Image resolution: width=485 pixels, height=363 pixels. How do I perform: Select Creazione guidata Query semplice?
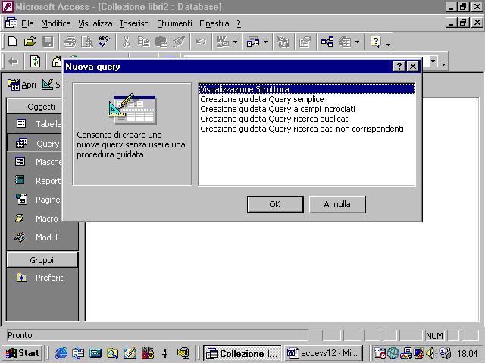pyautogui.click(x=306, y=99)
